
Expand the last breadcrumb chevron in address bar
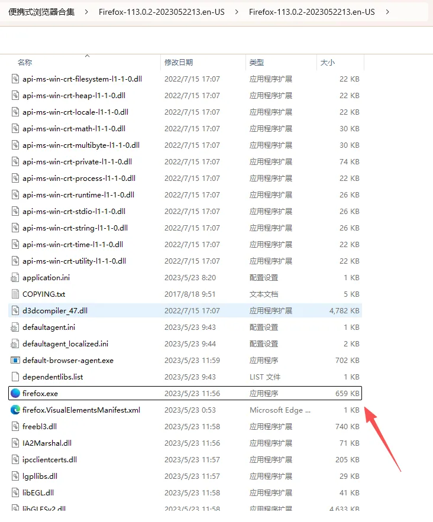387,12
